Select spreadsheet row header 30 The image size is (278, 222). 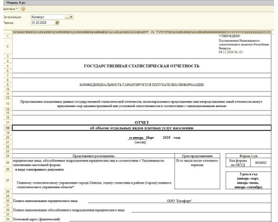8,201
